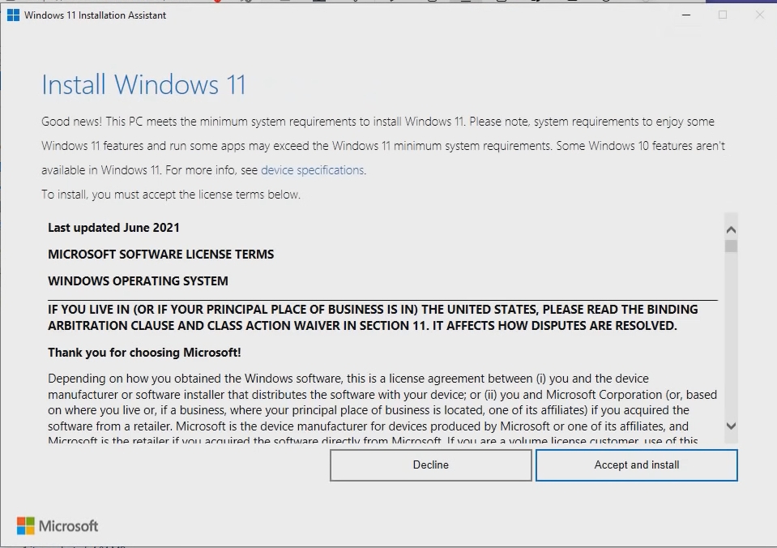Click the disabled maximize button
Screen dimensions: 777x548
point(723,15)
